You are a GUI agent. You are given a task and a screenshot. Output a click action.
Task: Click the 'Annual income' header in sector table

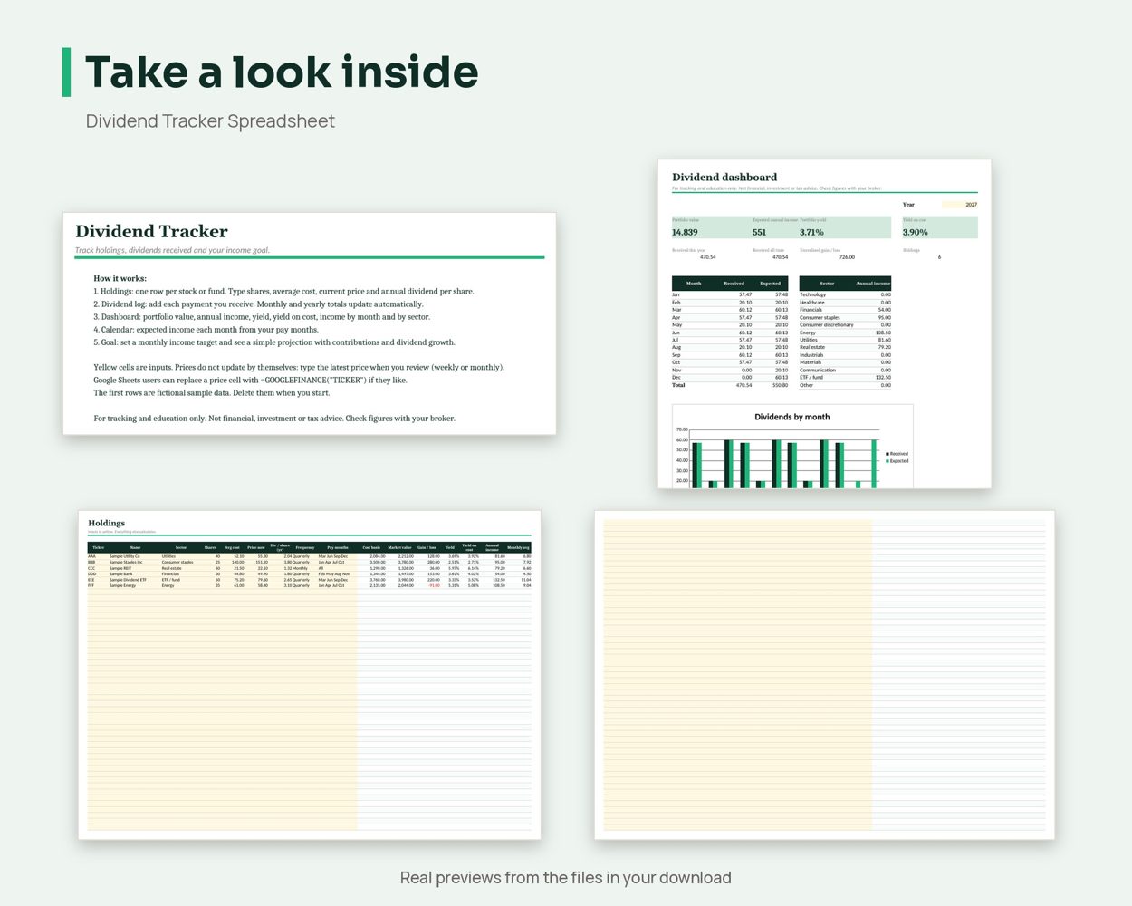pyautogui.click(x=873, y=284)
